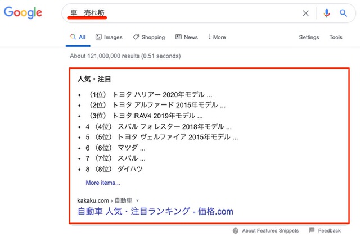Click the 人気・注目 heading text
This screenshot has width=360, height=237.
coord(94,79)
